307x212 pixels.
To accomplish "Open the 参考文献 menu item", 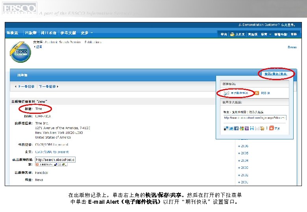I will click(x=68, y=33).
